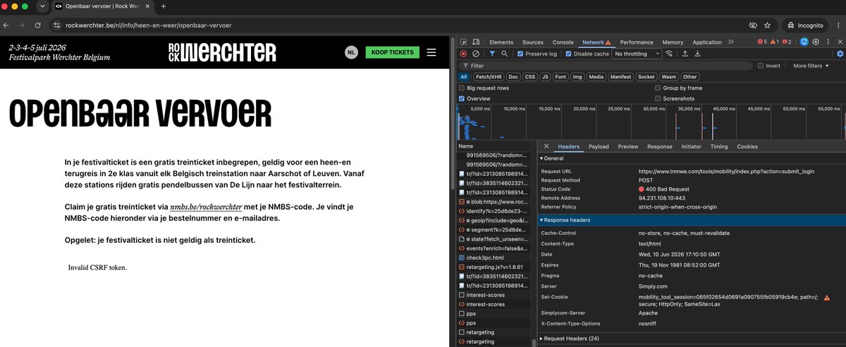This screenshot has height=347, width=846.
Task: Filter requests by Fetch/XHR
Action: pyautogui.click(x=488, y=77)
